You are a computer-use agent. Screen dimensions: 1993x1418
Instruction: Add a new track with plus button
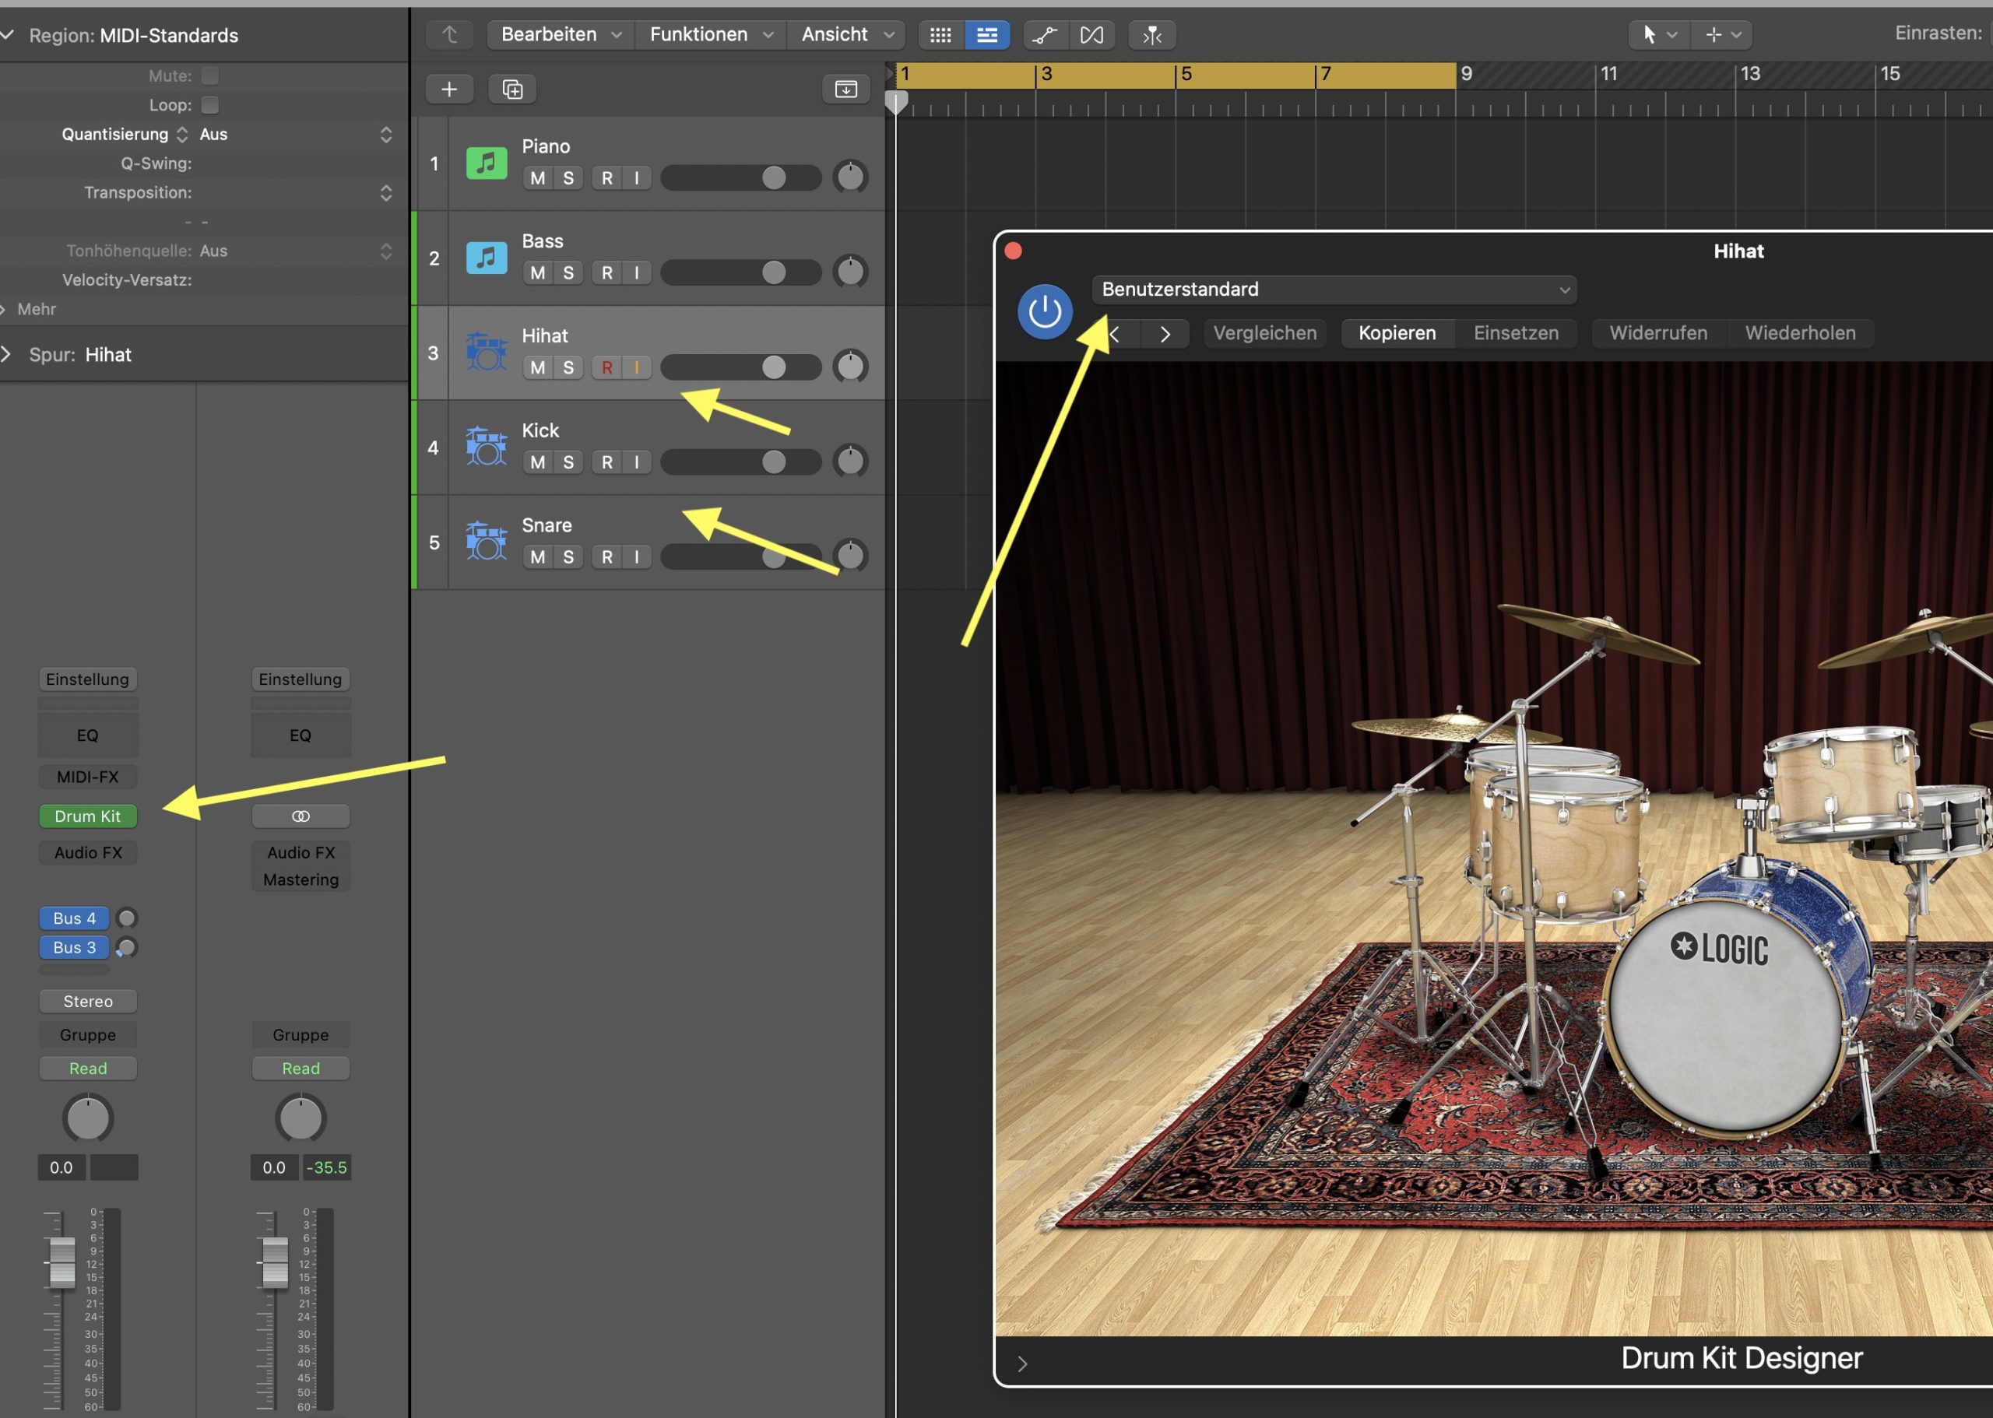pyautogui.click(x=449, y=89)
